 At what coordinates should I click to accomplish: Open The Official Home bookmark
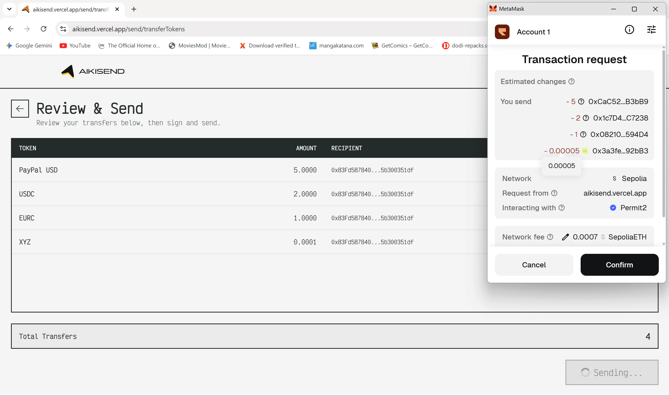[x=129, y=46]
